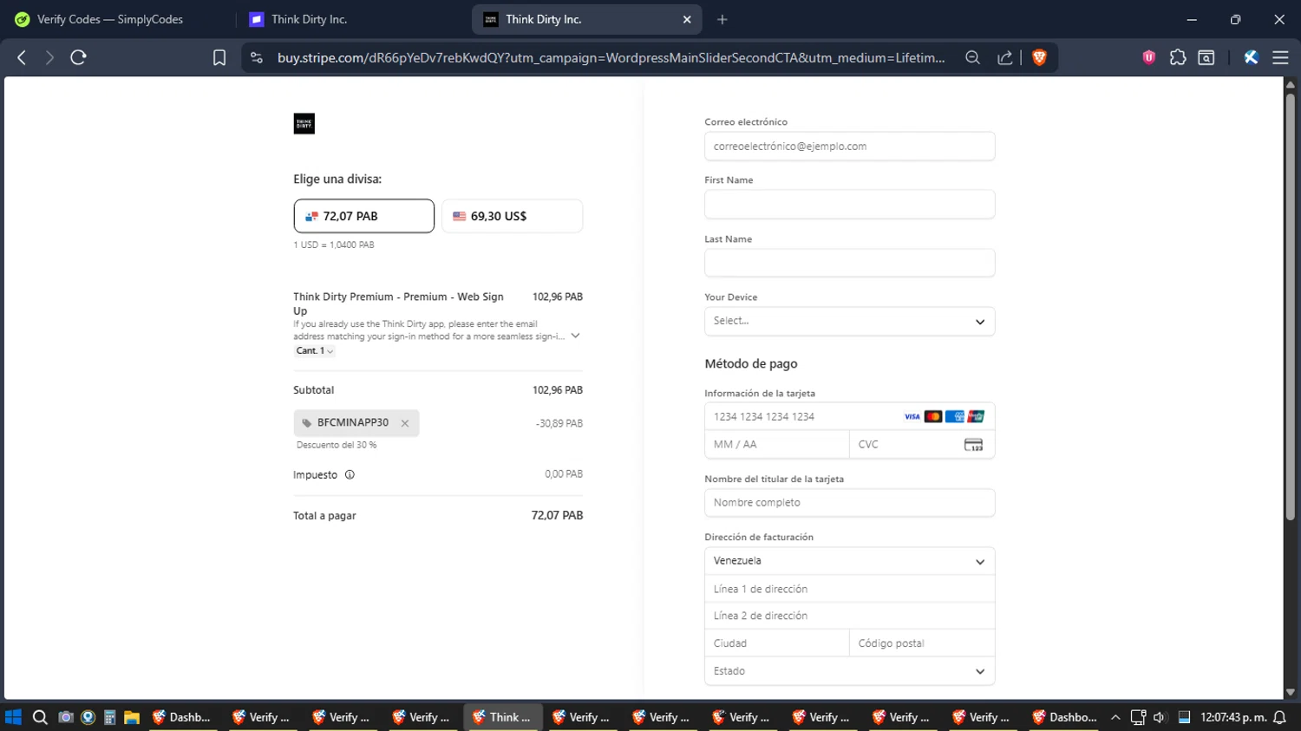Select the 72,07 PAB currency option
The height and width of the screenshot is (731, 1301).
click(363, 216)
